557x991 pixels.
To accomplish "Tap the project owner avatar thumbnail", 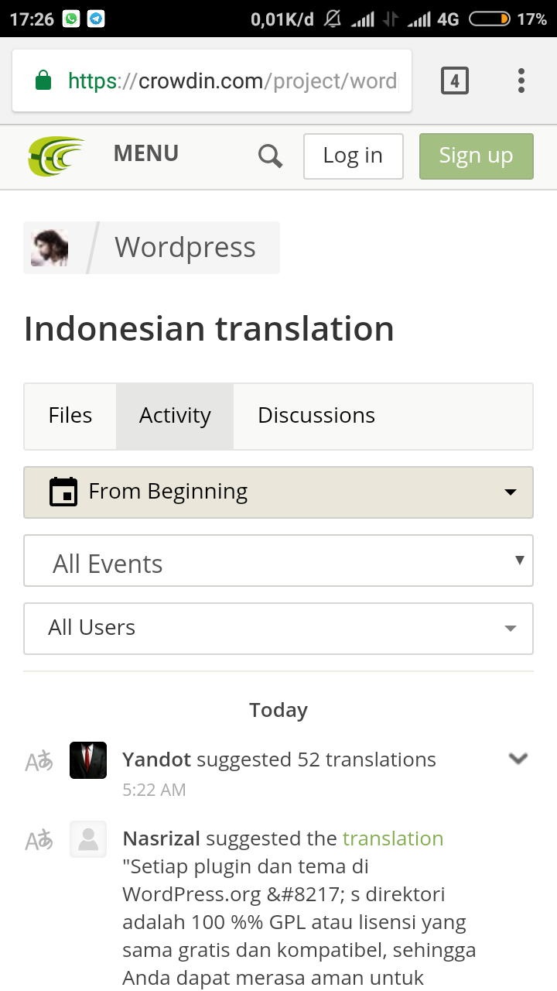I will pos(50,248).
